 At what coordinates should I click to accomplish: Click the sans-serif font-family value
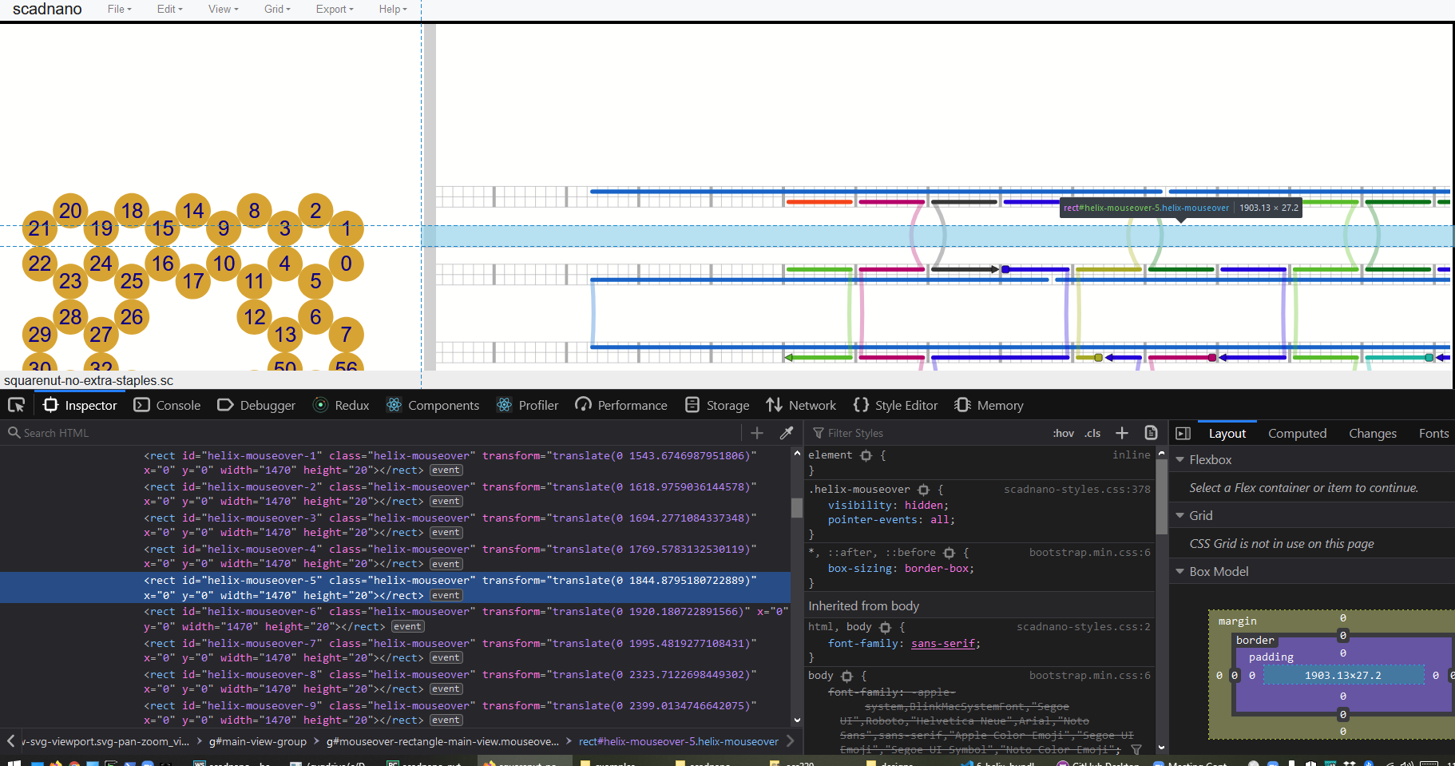pyautogui.click(x=942, y=644)
